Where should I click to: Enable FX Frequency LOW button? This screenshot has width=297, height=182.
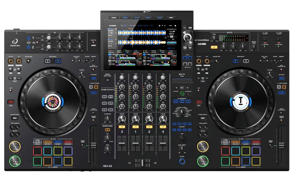[x=176, y=101]
